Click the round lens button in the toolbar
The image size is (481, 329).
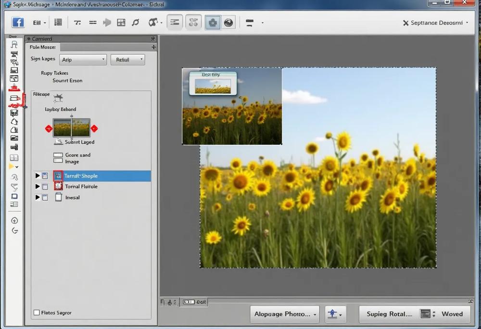[x=228, y=23]
